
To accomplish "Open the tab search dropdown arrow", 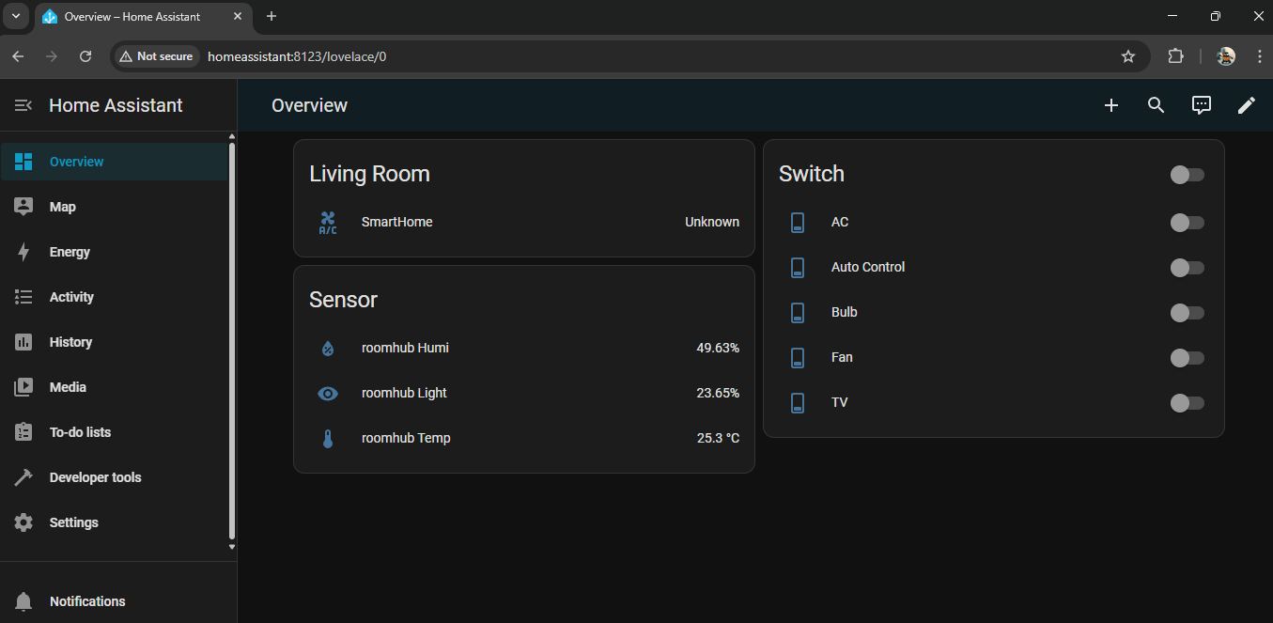I will [x=16, y=16].
